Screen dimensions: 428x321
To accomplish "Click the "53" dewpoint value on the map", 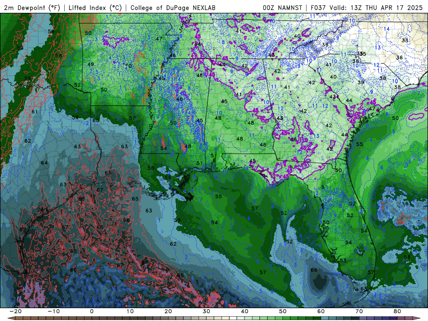I will (x=343, y=261).
